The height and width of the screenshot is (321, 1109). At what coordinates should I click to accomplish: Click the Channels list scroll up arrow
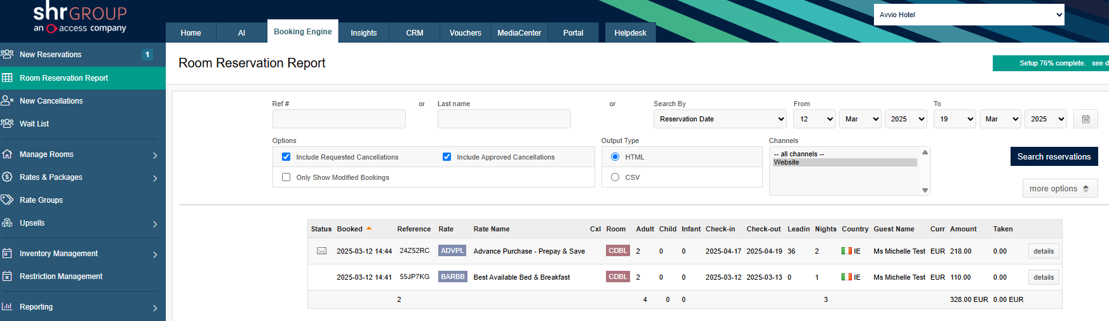pyautogui.click(x=925, y=152)
